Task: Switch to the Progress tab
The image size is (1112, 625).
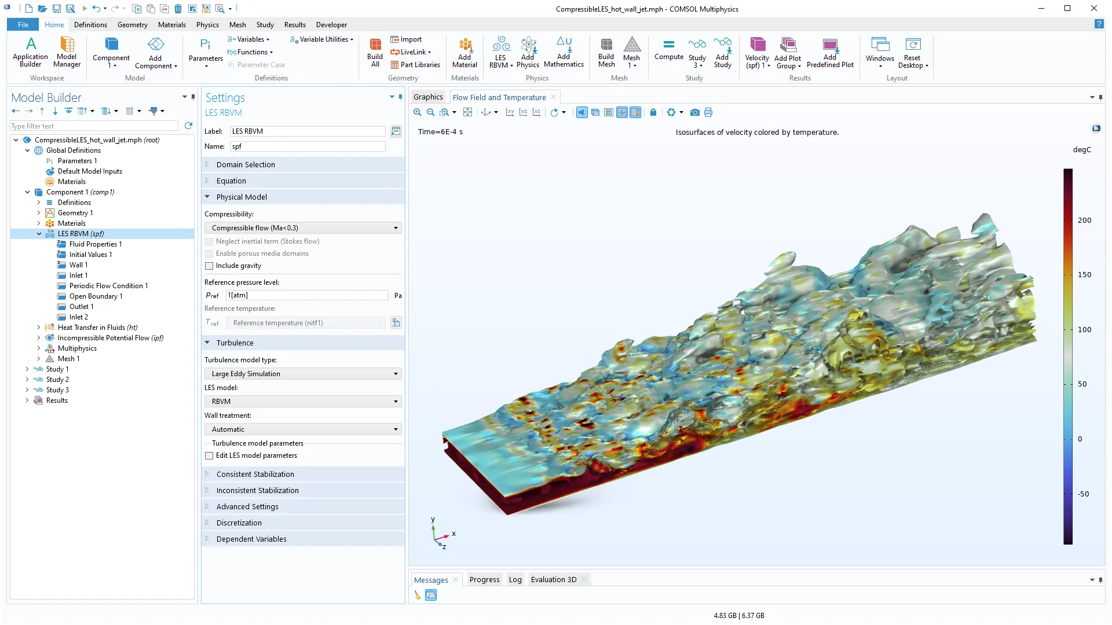Action: [484, 579]
